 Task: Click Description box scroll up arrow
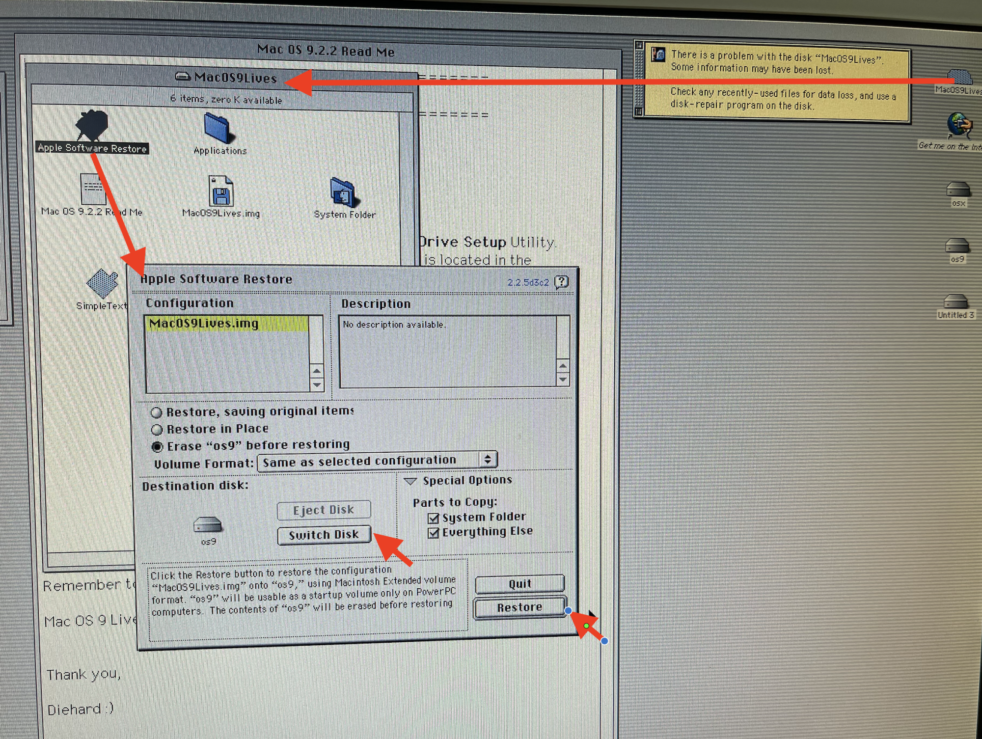tap(563, 366)
